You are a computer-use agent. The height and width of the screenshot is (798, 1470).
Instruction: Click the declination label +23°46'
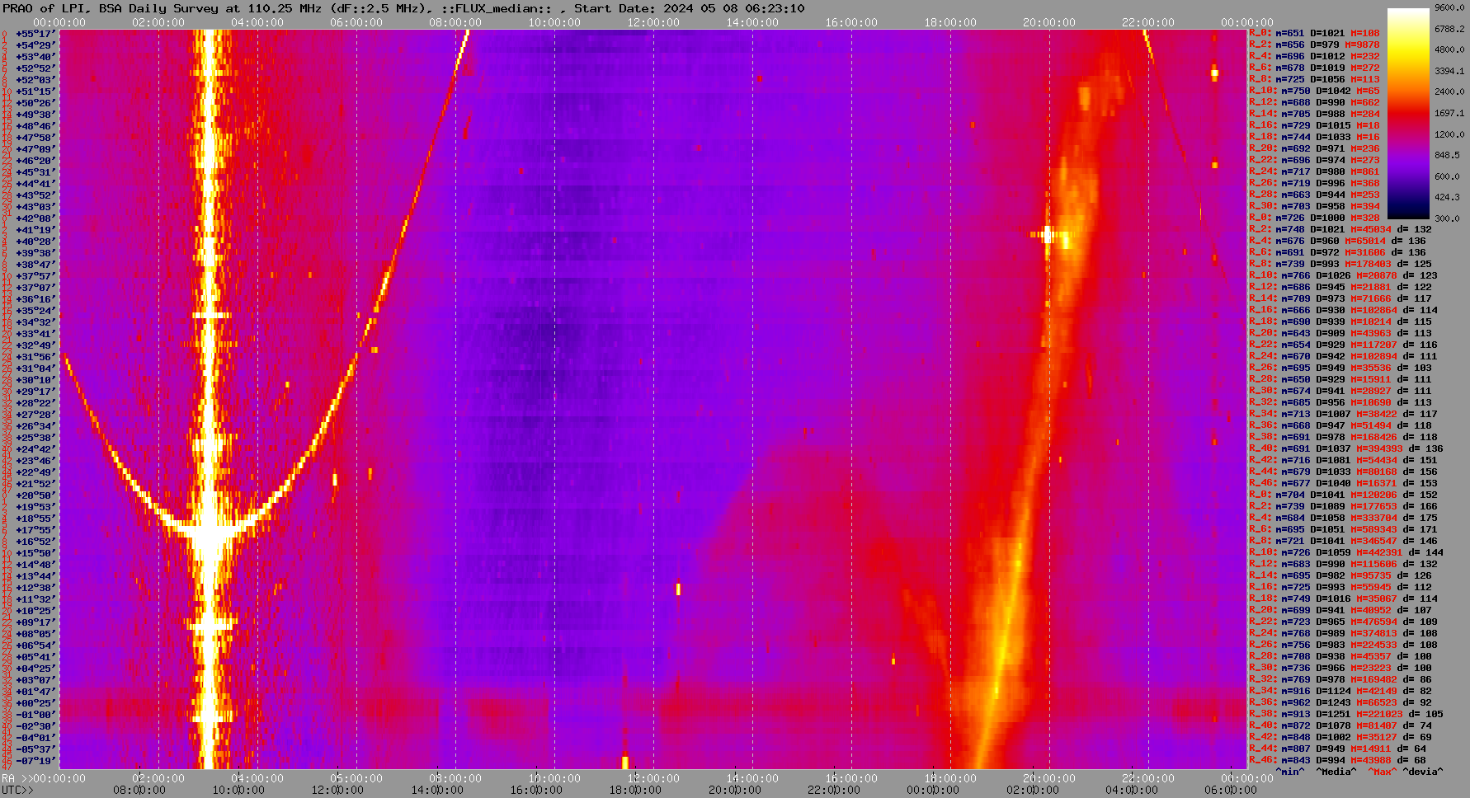[x=35, y=461]
